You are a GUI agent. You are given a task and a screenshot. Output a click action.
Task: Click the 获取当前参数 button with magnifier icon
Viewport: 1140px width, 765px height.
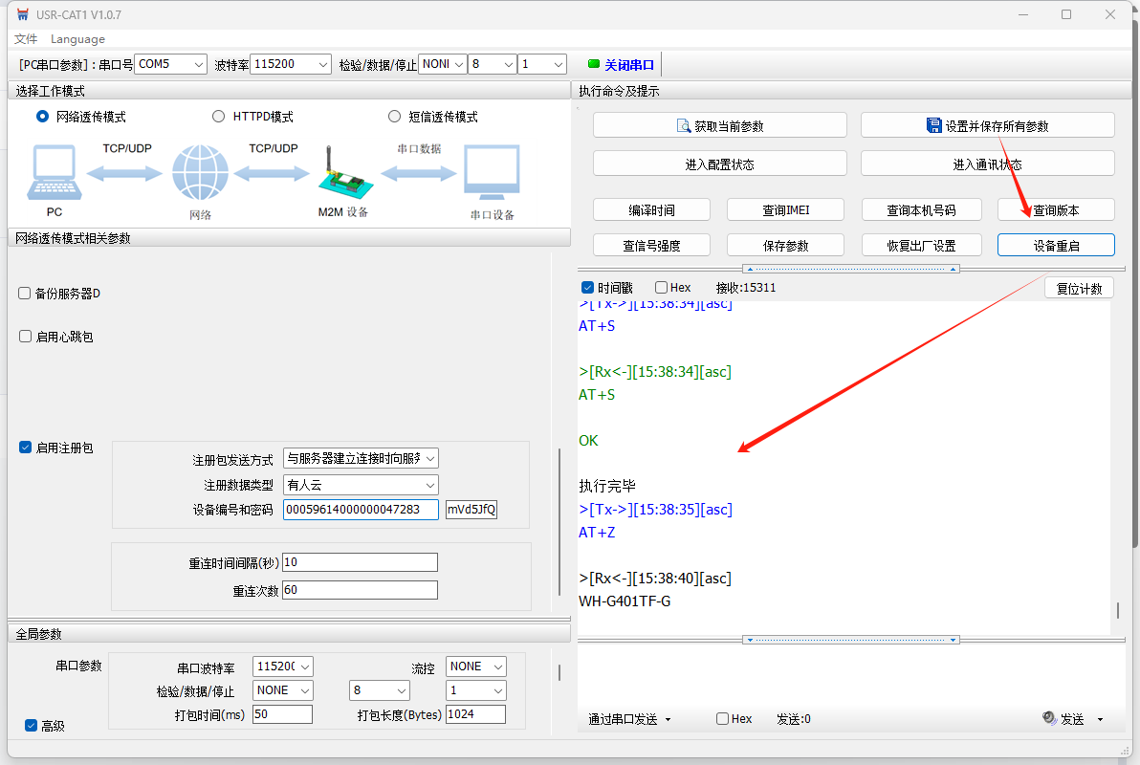tap(719, 125)
